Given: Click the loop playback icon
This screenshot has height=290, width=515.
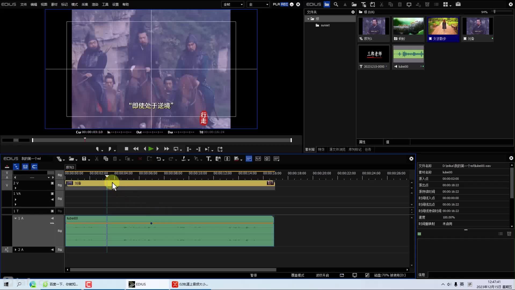Looking at the screenshot, I should point(176,149).
